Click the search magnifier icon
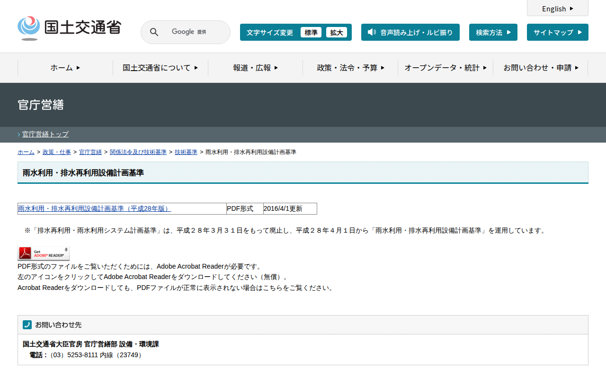This screenshot has width=606, height=379. (x=154, y=32)
